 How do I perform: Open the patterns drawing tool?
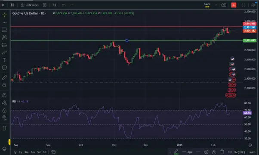pos(4,37)
